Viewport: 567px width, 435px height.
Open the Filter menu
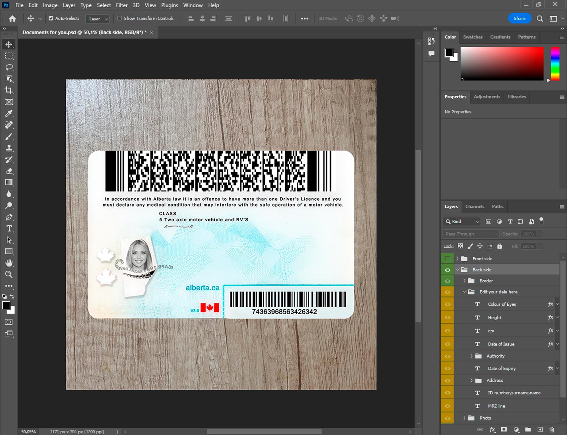pyautogui.click(x=122, y=5)
